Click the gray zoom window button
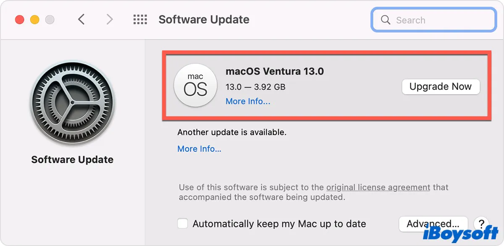The height and width of the screenshot is (246, 504). tap(50, 20)
